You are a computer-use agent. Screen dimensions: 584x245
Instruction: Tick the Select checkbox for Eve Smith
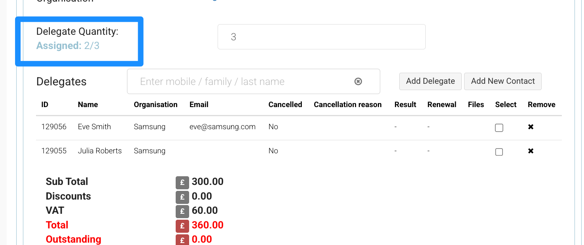pyautogui.click(x=499, y=128)
